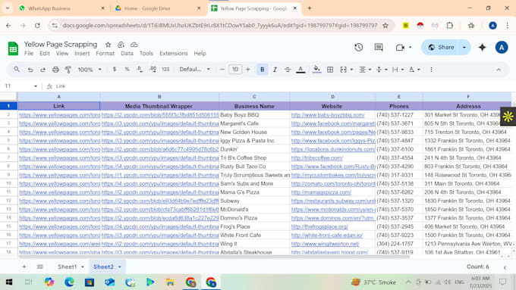Open Windows Start menu
Viewport: 516px width, 290px height.
[x=9, y=282]
